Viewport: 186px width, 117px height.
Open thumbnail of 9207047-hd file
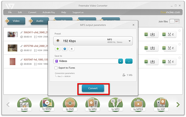12,61
